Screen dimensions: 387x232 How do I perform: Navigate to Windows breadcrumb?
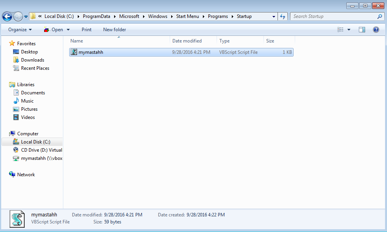click(158, 16)
